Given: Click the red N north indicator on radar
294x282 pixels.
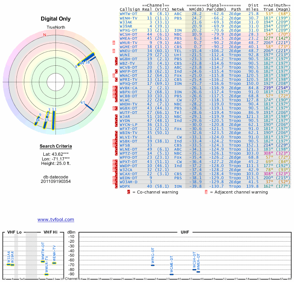Looking at the screenshot, I should pos(45,35).
